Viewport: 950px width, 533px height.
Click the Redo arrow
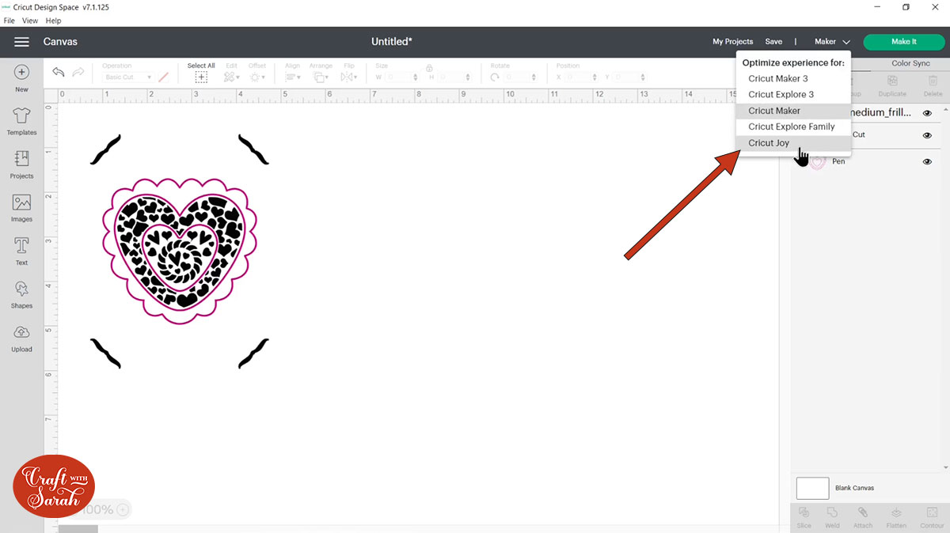pos(78,72)
